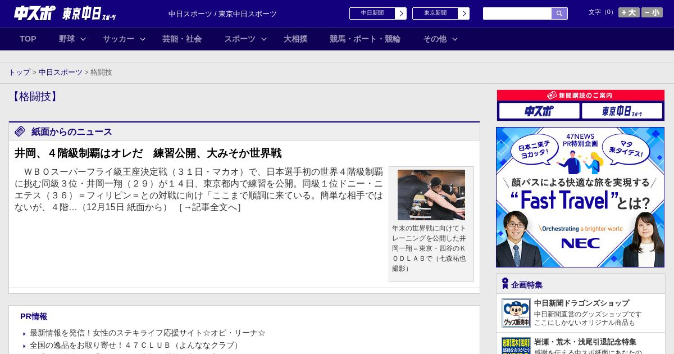The image size is (674, 354).
Task: Click the arrow next to 中日新聞
Action: (x=401, y=13)
